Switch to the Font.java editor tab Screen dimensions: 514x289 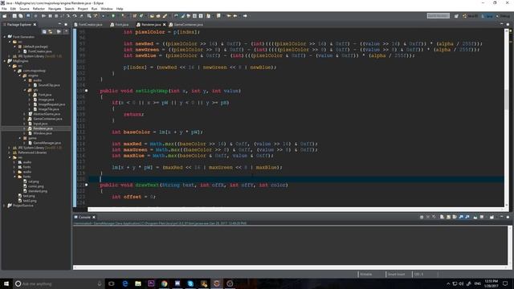[x=120, y=24]
